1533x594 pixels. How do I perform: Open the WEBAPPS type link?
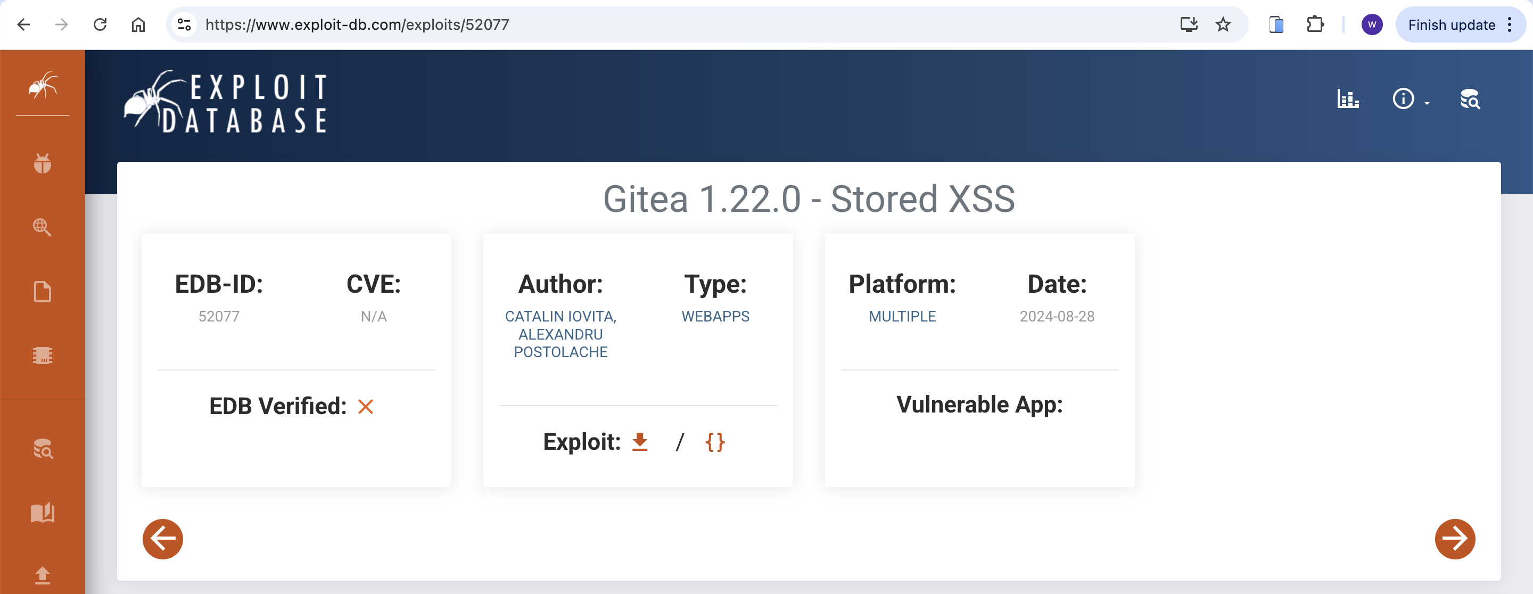(715, 316)
